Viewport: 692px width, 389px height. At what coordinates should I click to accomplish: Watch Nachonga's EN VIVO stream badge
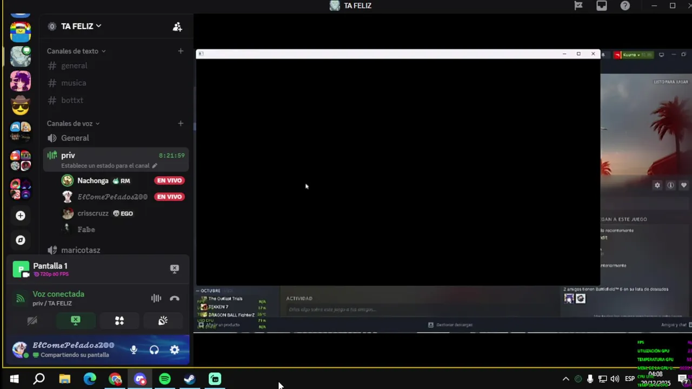point(169,180)
